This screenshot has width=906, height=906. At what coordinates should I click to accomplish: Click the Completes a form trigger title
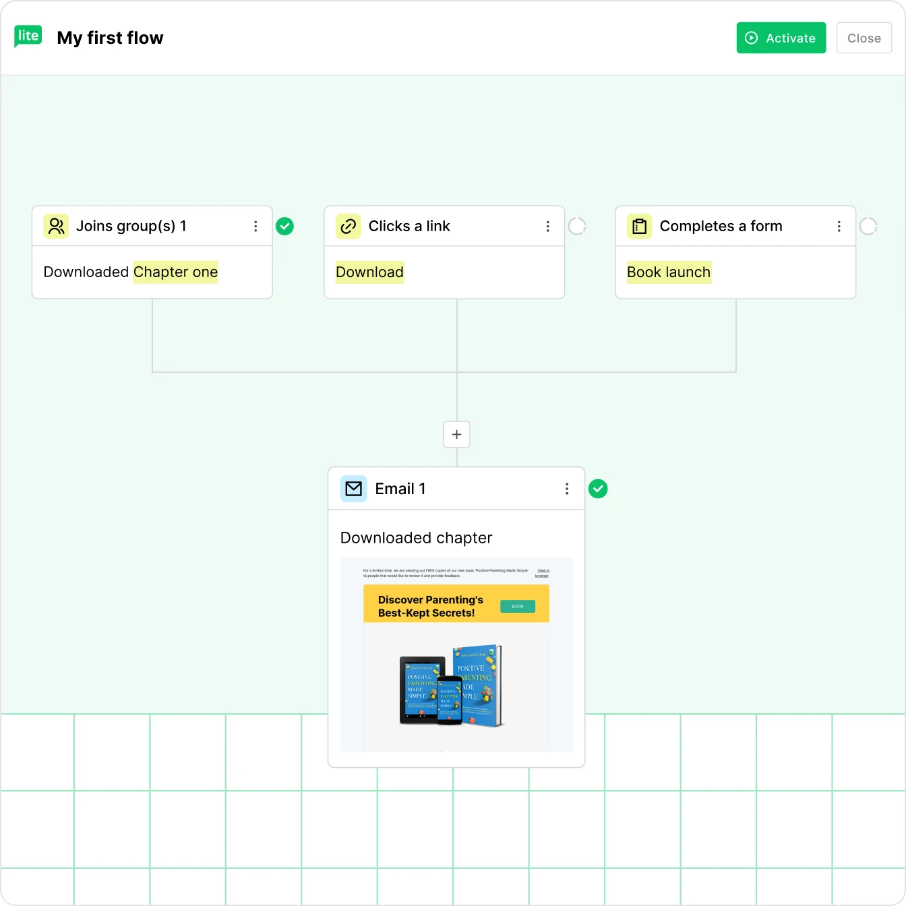click(x=721, y=227)
